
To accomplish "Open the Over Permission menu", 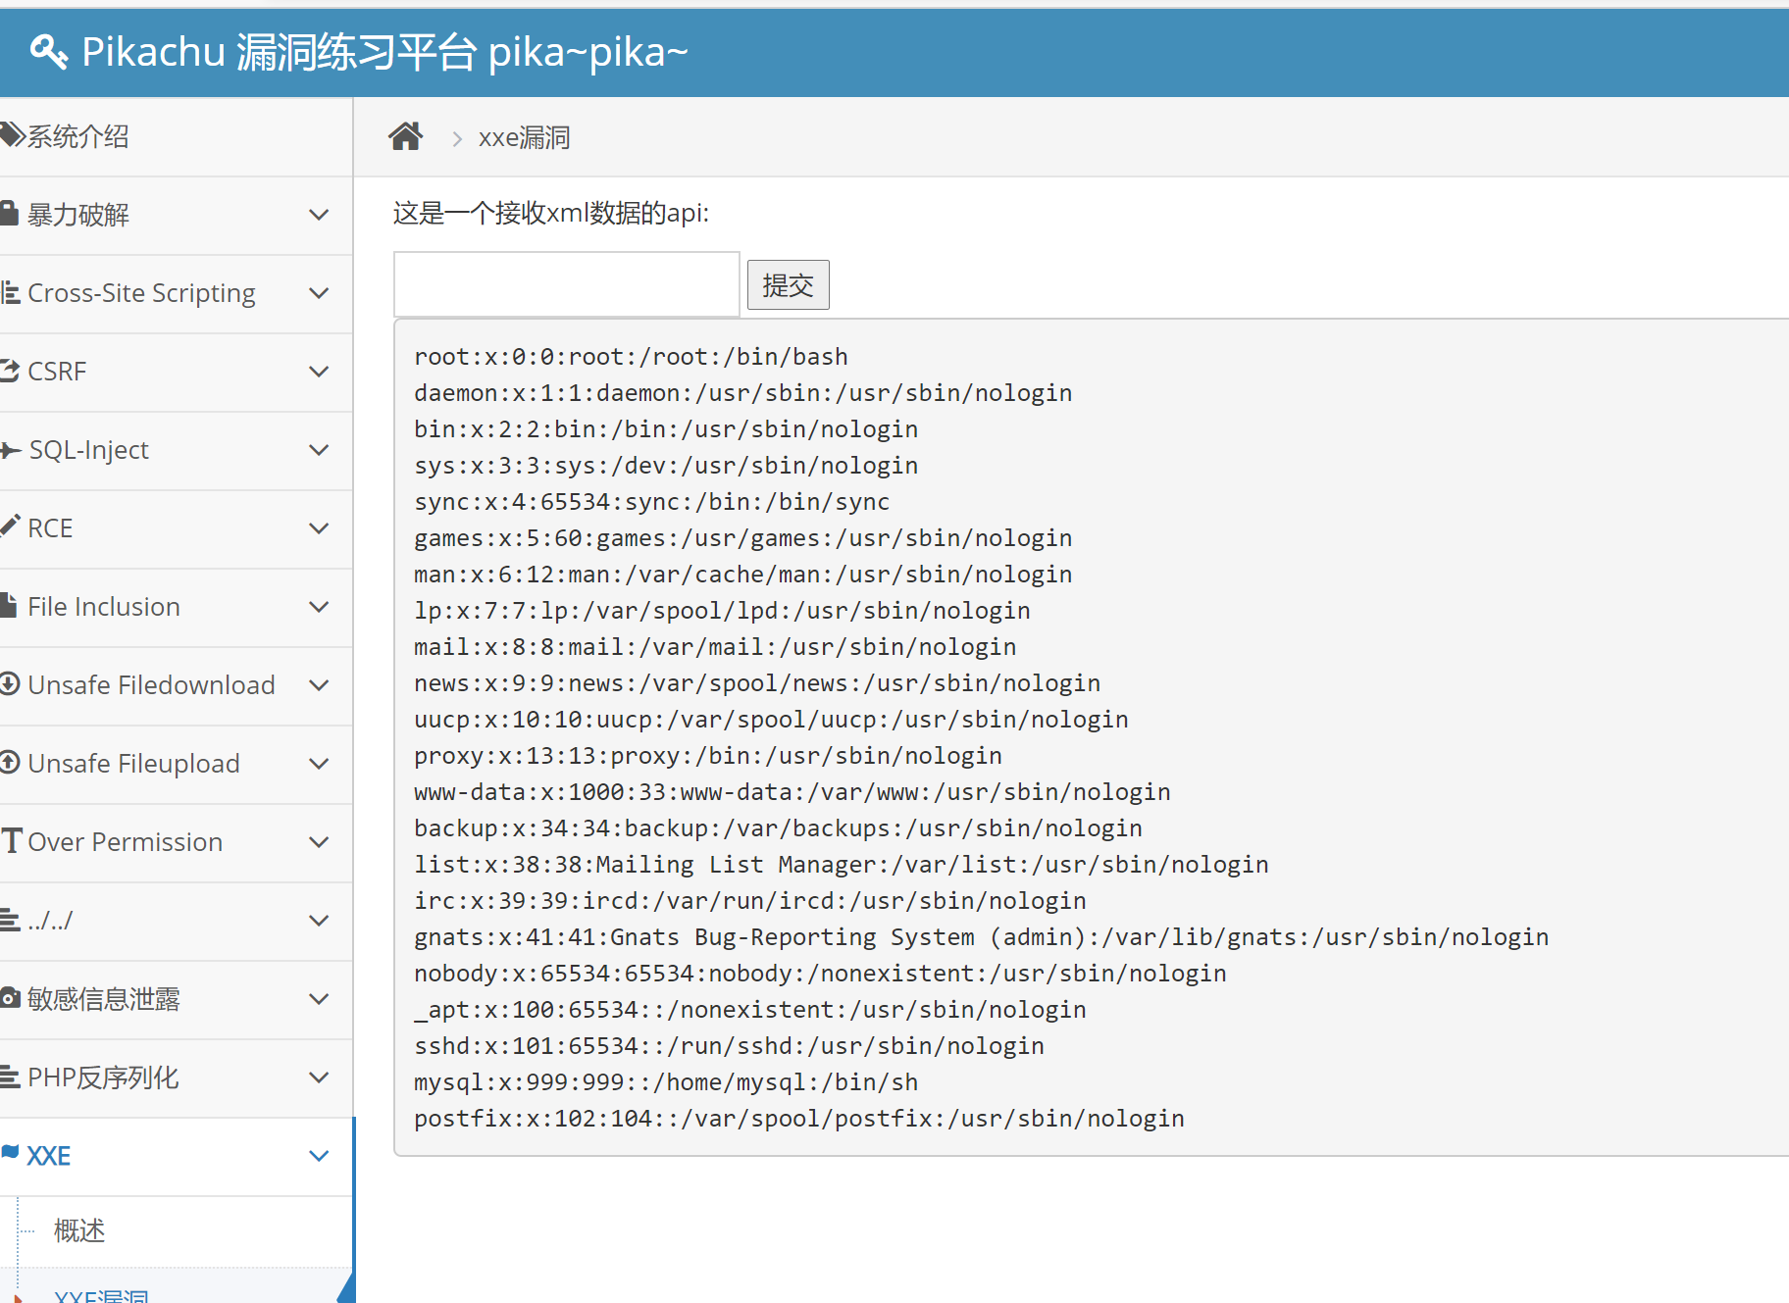I will click(x=125, y=842).
